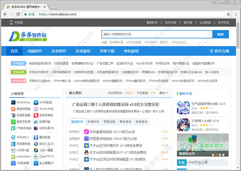Screen dimensions: 241x171
Task: Open the 百度网盘 icon in sidebar
Action: coord(36,121)
